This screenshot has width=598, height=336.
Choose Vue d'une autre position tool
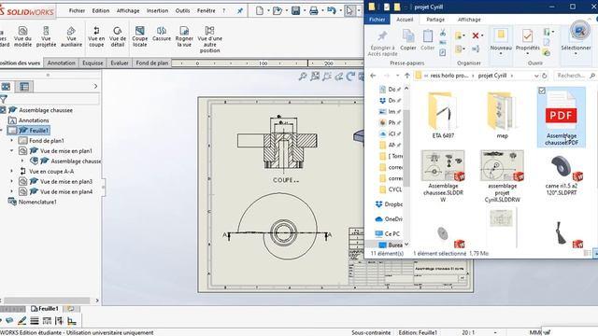click(209, 39)
